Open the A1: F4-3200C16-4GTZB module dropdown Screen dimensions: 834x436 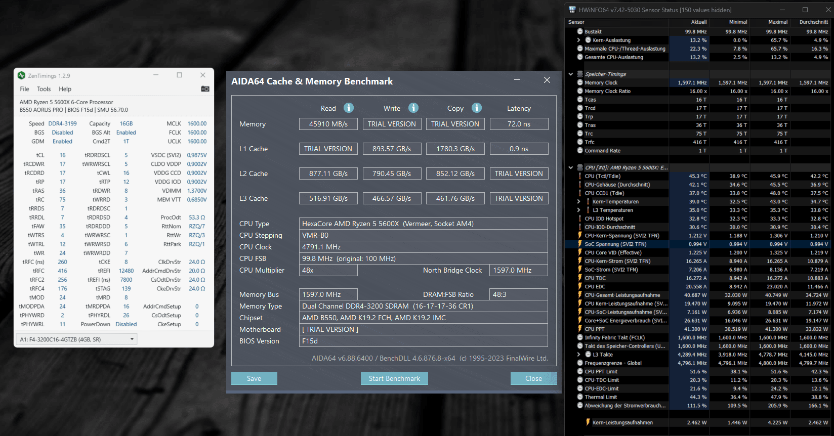coord(77,339)
